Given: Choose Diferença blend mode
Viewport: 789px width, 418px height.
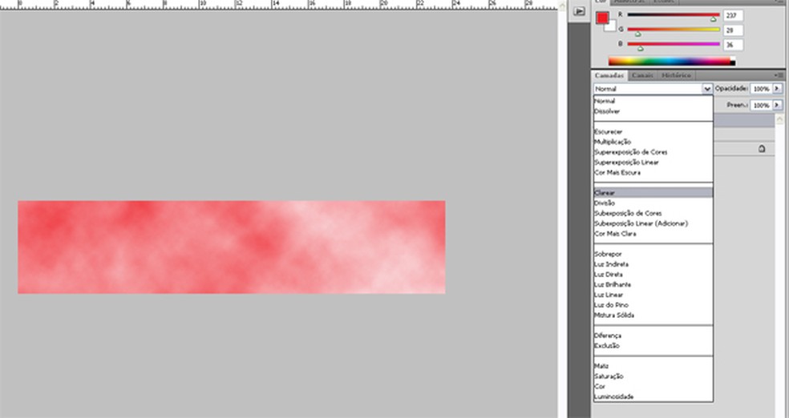Looking at the screenshot, I should [653, 336].
